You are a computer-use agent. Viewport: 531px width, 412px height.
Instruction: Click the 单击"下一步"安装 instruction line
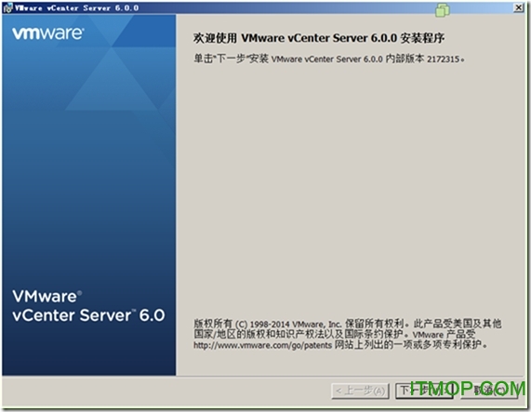[x=328, y=59]
